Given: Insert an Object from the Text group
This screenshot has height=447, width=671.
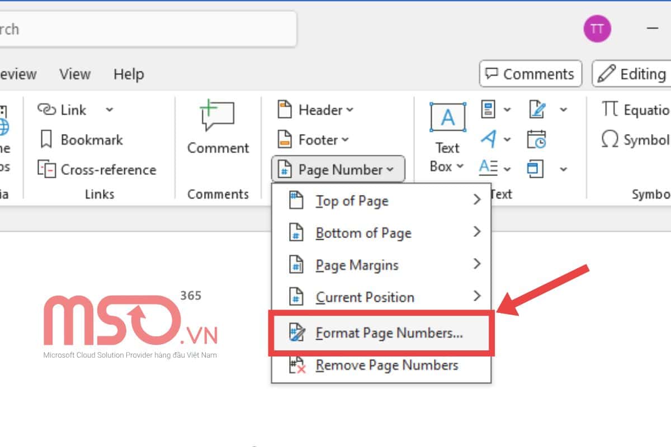Looking at the screenshot, I should coord(536,168).
